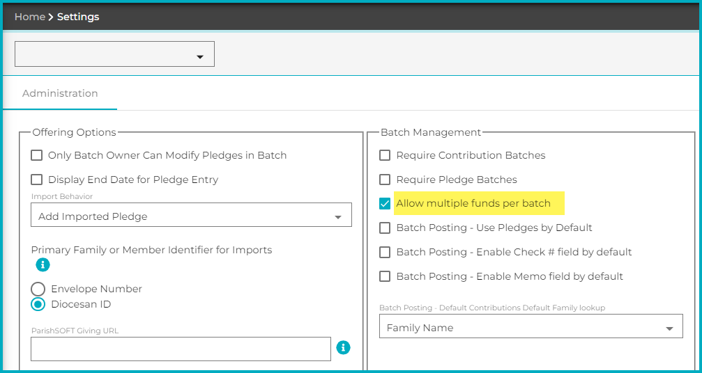
Task: Expand the Default Family lookup dropdown
Action: click(x=531, y=328)
